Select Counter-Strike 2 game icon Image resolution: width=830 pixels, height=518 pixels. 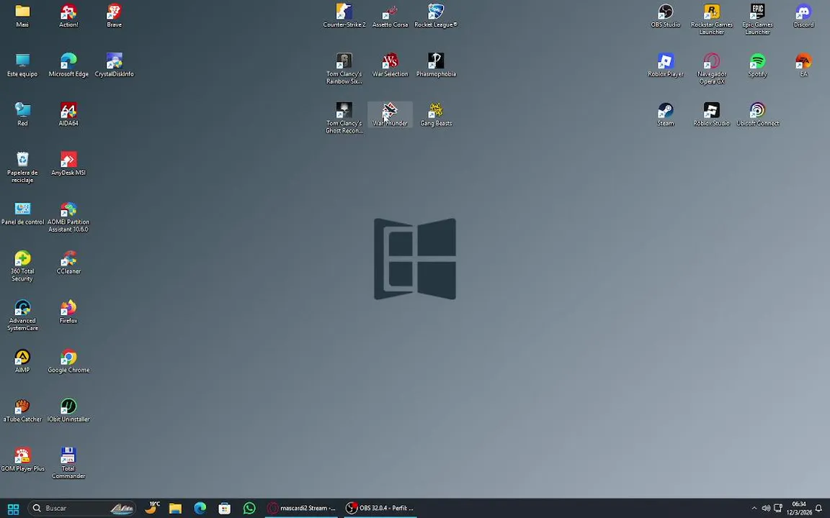coord(344,15)
